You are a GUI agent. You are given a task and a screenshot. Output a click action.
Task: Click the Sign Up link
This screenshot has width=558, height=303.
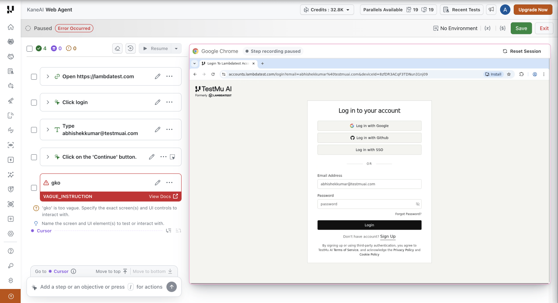pyautogui.click(x=388, y=237)
